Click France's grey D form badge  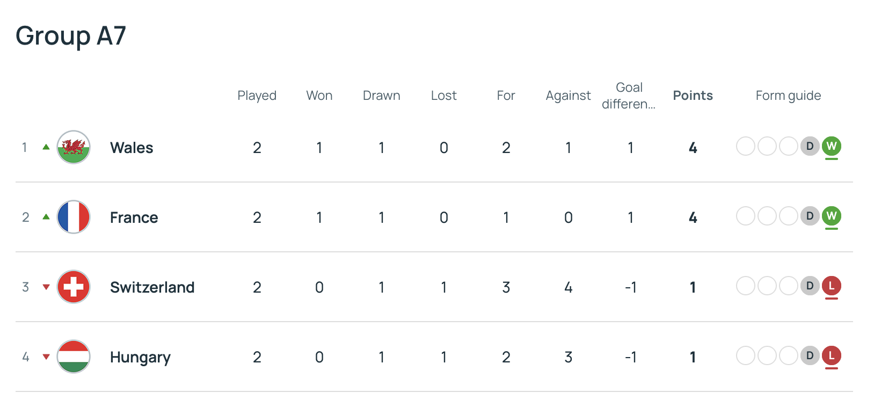[x=810, y=216]
